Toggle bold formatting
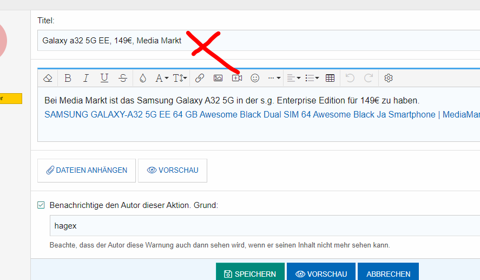Screen dimensions: 480x280 (x=68, y=78)
